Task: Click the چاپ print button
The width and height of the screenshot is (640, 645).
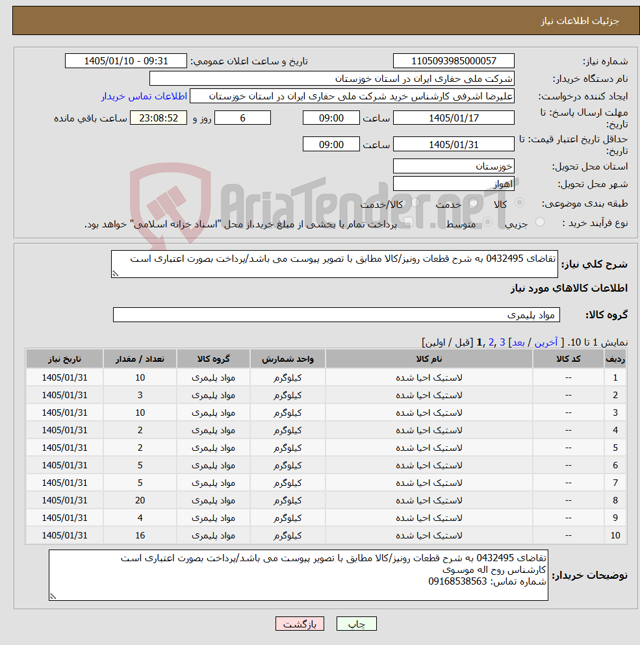Action: [x=357, y=624]
